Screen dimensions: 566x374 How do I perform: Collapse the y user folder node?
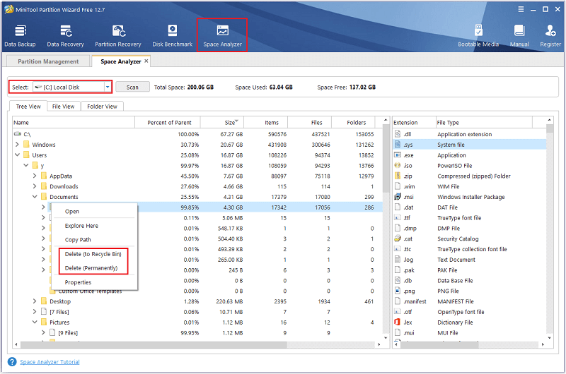[x=26, y=165]
